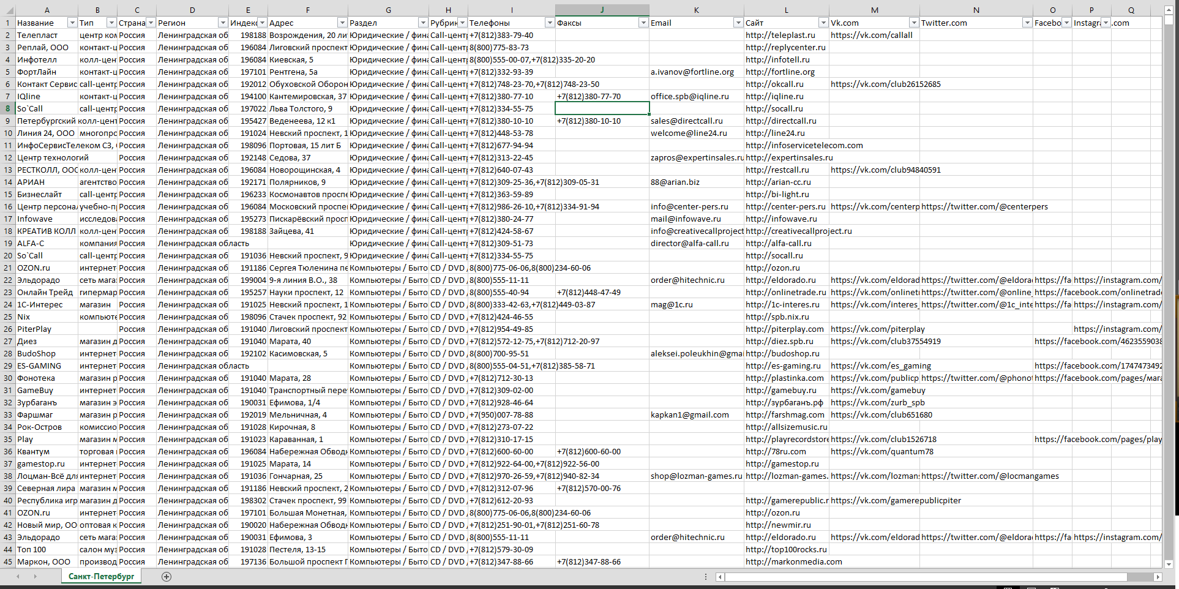Select fax cell '+7(812)448-47-49'
Viewport: 1179px width, 589px height.
pos(602,292)
